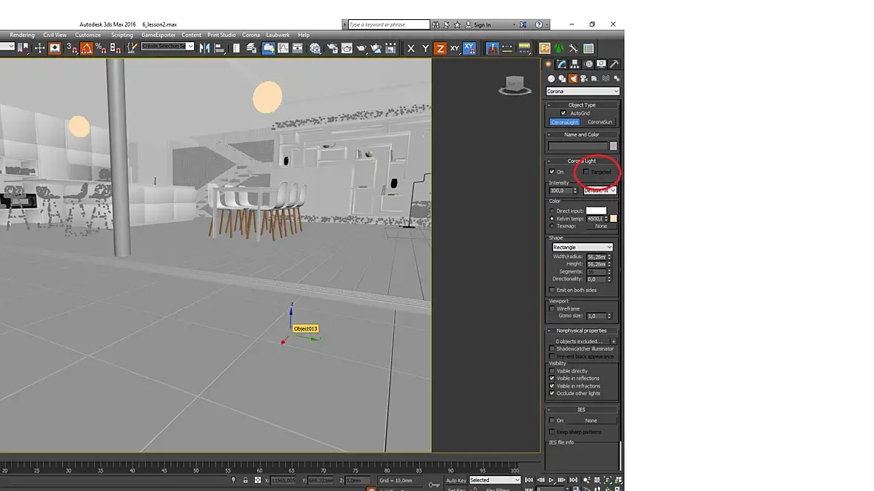The width and height of the screenshot is (874, 491).
Task: Enable the Targeted checkbox
Action: click(x=586, y=172)
